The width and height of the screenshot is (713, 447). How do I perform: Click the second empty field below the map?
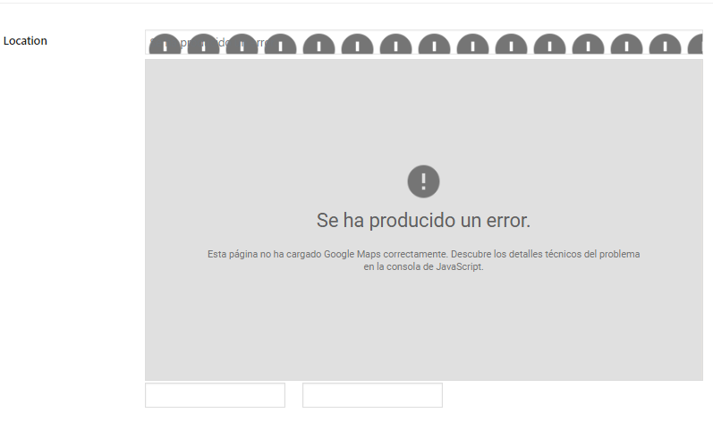coord(372,395)
